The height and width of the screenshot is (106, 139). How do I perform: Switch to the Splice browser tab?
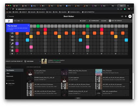click(17, 6)
